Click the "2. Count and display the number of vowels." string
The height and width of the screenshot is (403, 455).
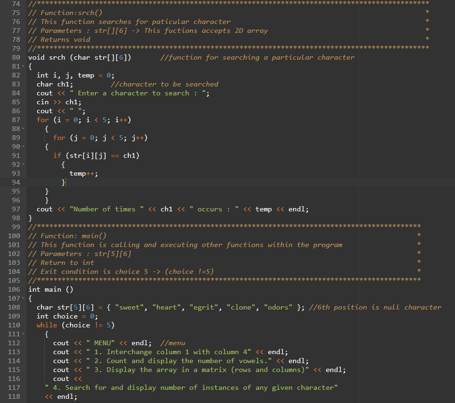pos(179,361)
